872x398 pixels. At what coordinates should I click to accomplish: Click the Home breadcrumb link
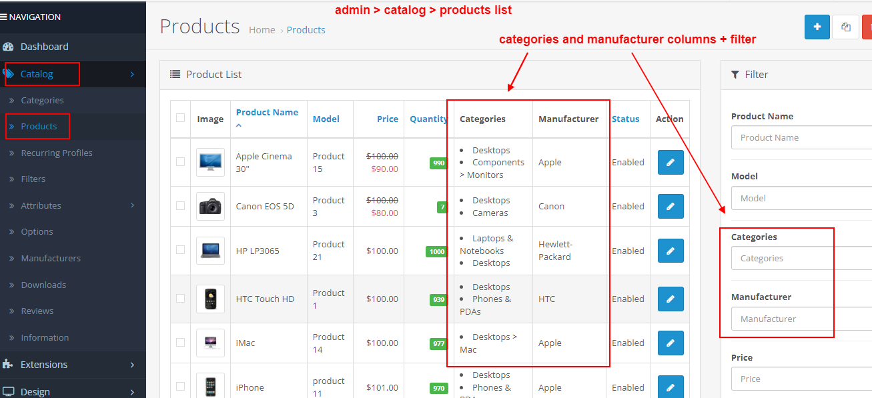[262, 29]
